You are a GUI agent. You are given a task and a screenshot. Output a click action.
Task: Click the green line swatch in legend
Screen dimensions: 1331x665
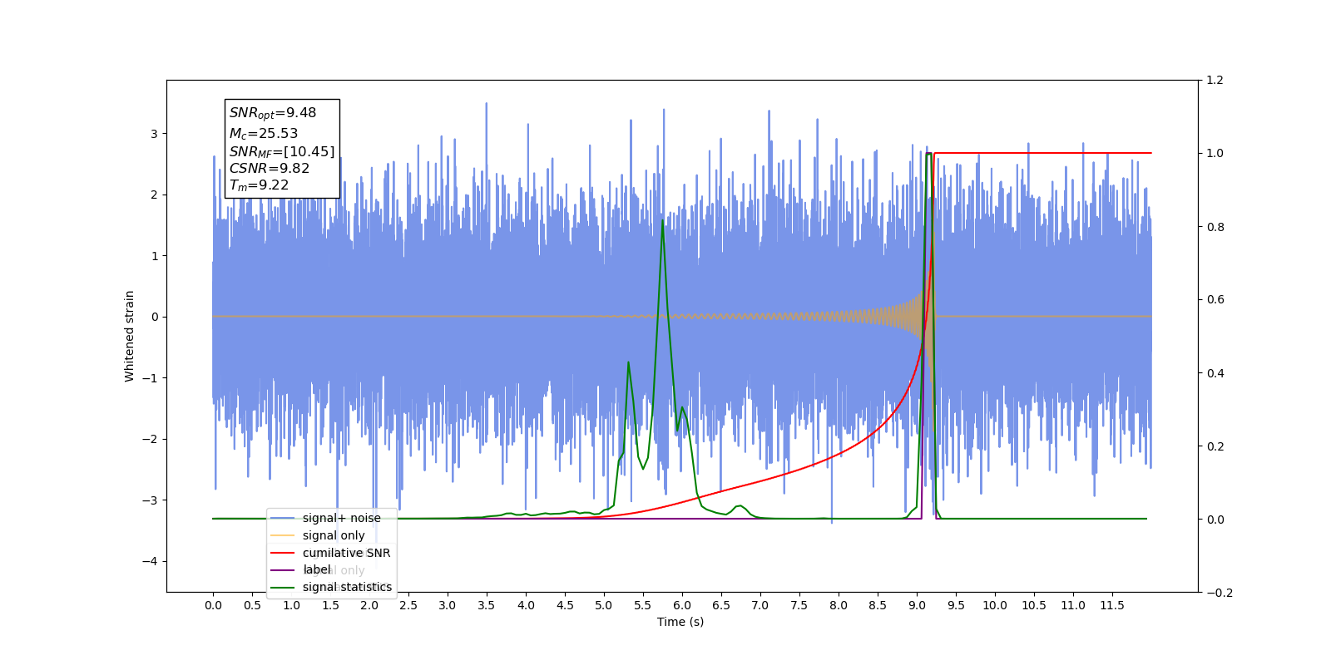[x=283, y=588]
